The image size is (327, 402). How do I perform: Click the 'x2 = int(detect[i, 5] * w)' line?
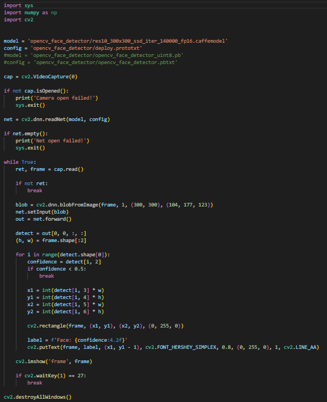[x=66, y=305]
